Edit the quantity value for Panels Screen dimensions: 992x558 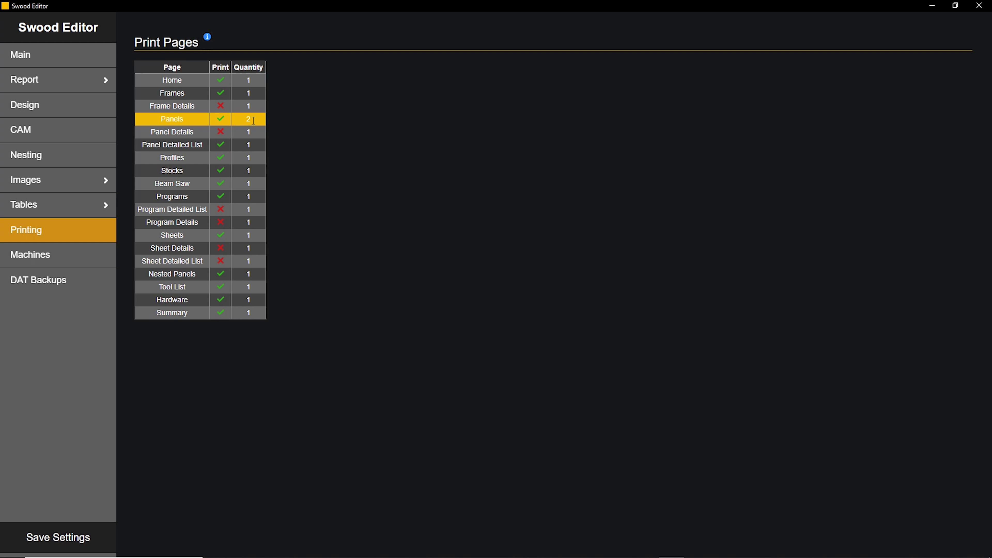[248, 119]
